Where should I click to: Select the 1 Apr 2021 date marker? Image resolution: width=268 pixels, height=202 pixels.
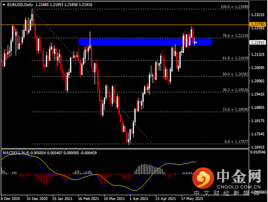(x=139, y=199)
